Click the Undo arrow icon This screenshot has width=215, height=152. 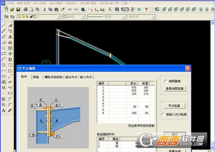point(70,9)
